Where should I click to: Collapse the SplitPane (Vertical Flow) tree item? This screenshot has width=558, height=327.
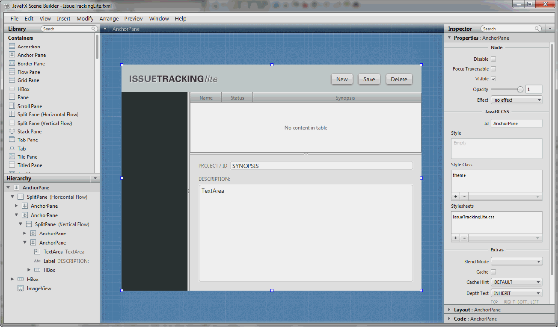click(x=21, y=224)
